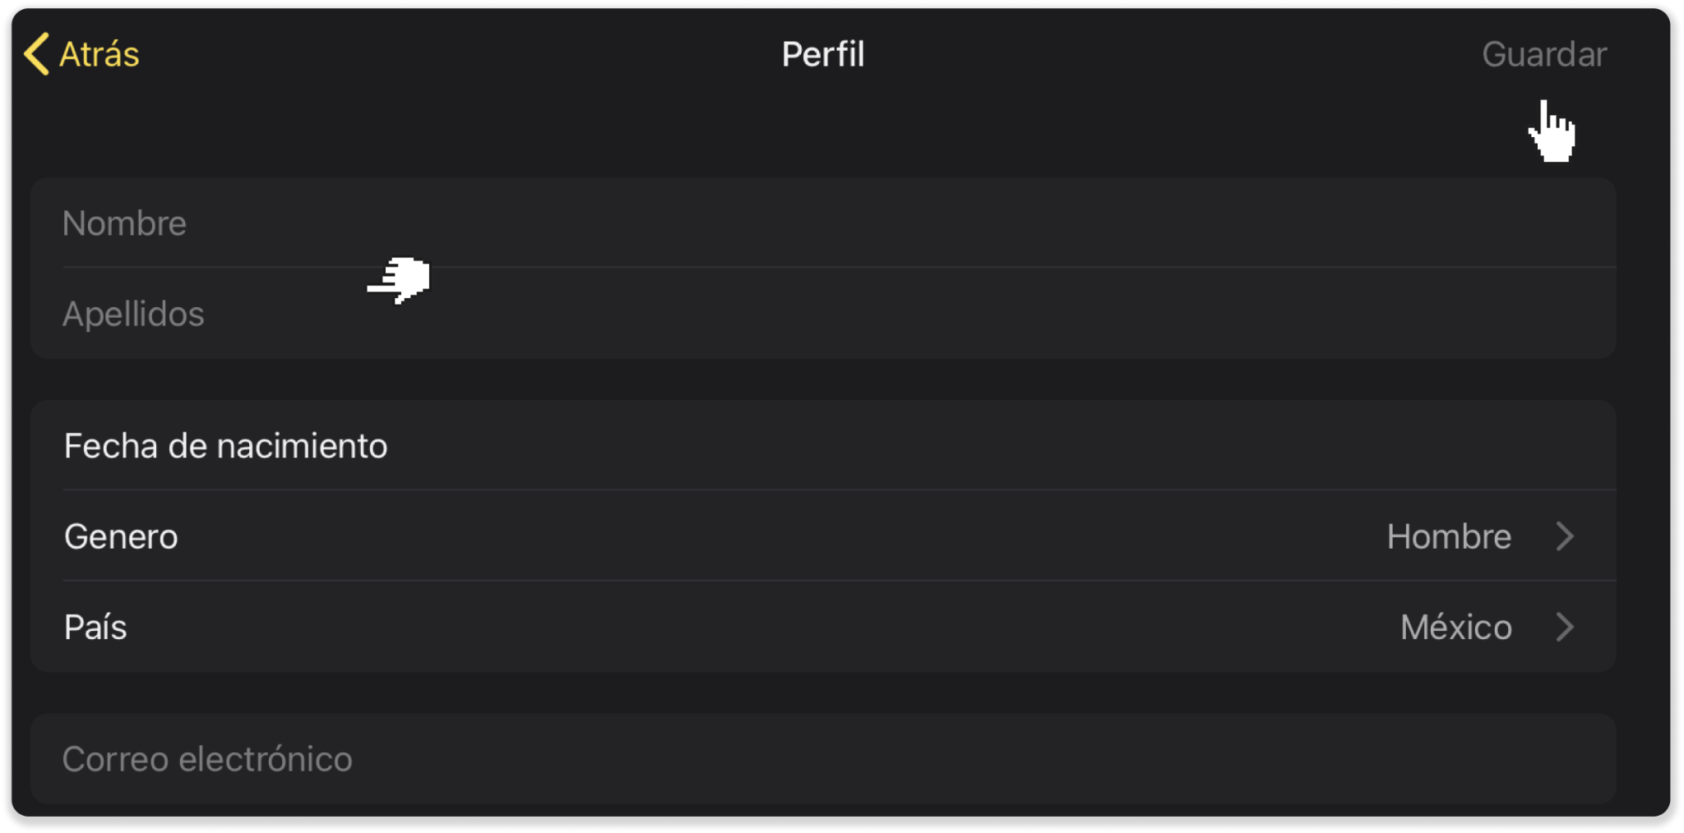This screenshot has height=833, width=1684.
Task: Select the Hombre gender value
Action: tap(1448, 536)
